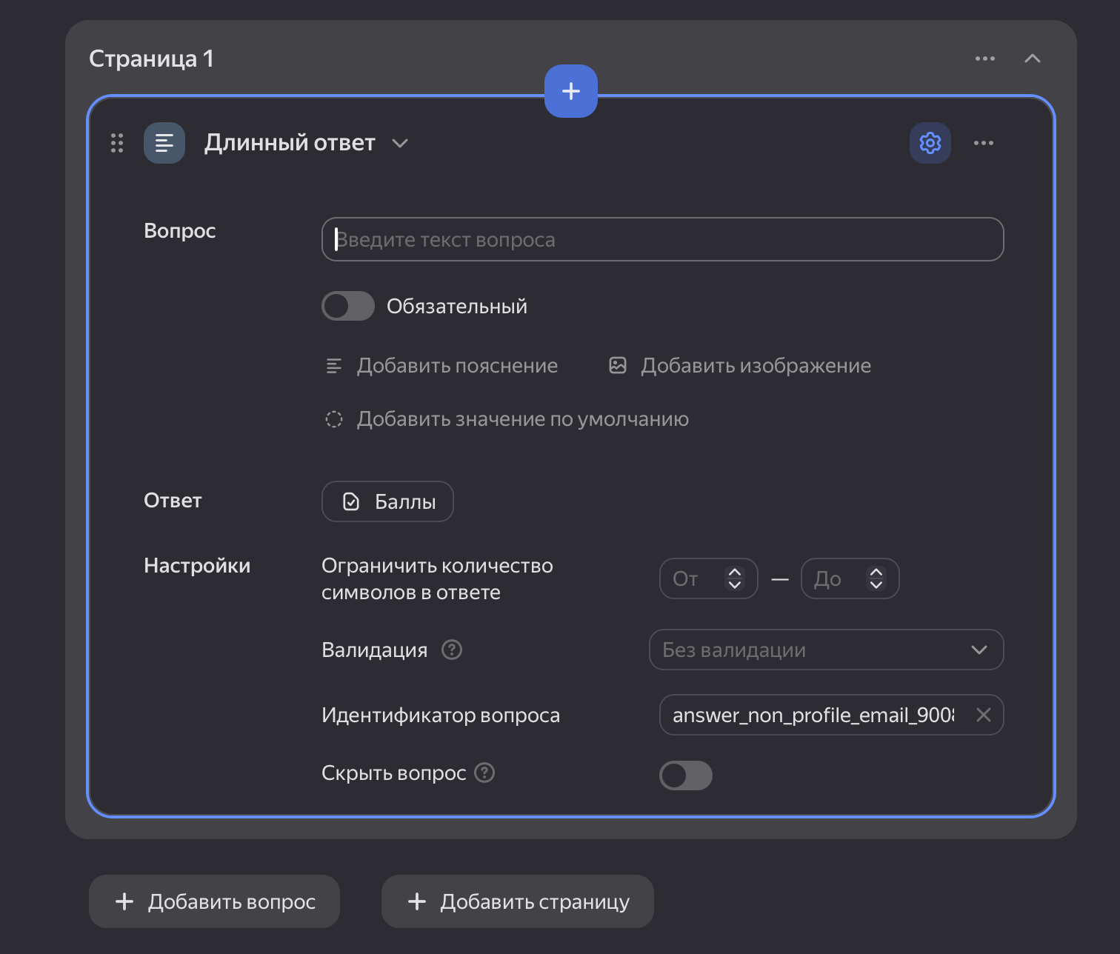Open Страница 1 three-dot page menu
1120x954 pixels.
tap(984, 59)
